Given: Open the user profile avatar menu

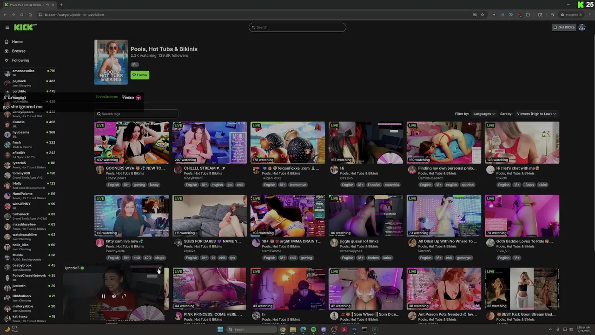Looking at the screenshot, I should coord(582,27).
